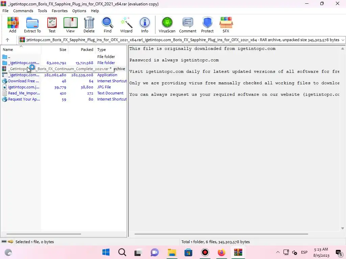Open File Explorer from taskbar

[172, 252]
